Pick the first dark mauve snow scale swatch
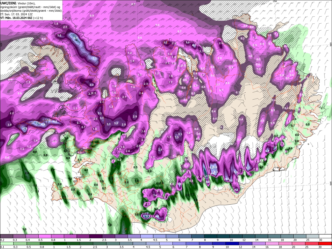This screenshot has width=332, height=249. (x=6, y=236)
